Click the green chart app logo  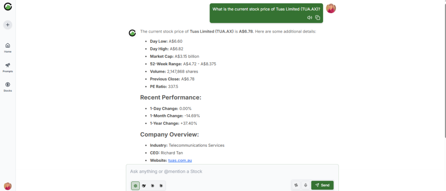tap(8, 7)
